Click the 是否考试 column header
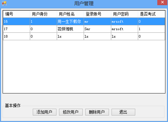Screen dimensions: 168x122 pos(151,14)
